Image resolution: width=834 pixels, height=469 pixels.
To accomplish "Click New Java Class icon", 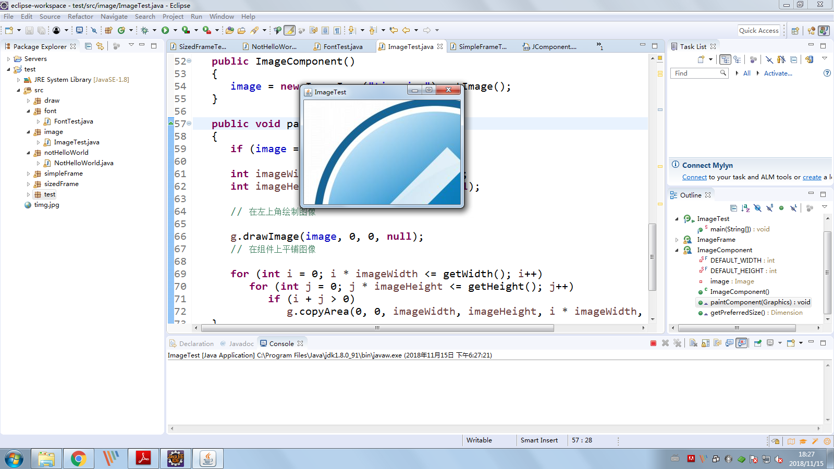I will 121,30.
